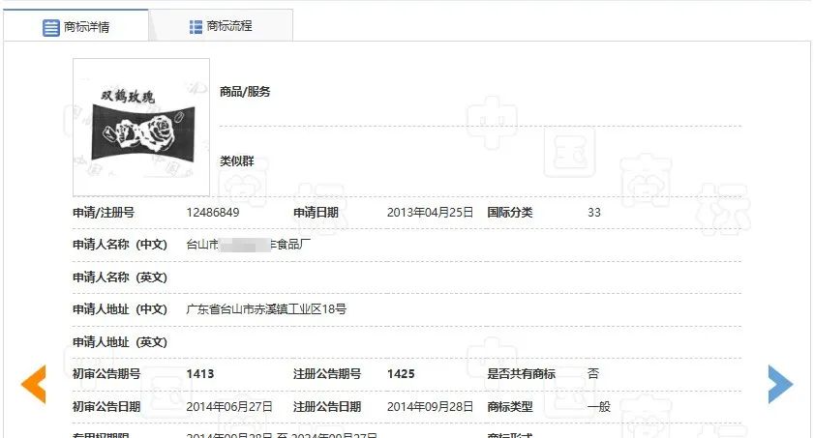The image size is (814, 438).
Task: Select preliminary announcement date 2014年06月27日
Action: pos(229,407)
